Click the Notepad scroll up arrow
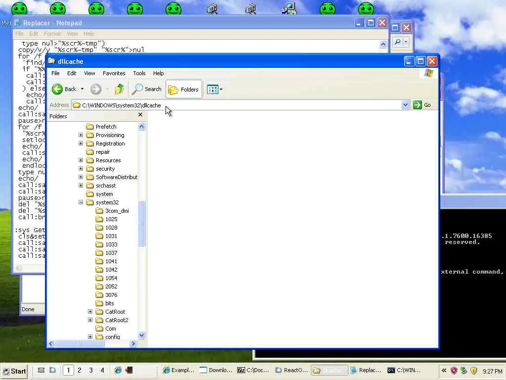This screenshot has height=380, width=506. (383, 44)
